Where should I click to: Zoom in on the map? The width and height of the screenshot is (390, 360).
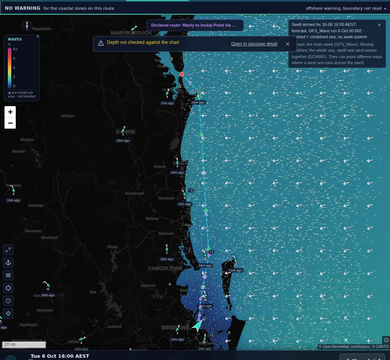tap(10, 112)
